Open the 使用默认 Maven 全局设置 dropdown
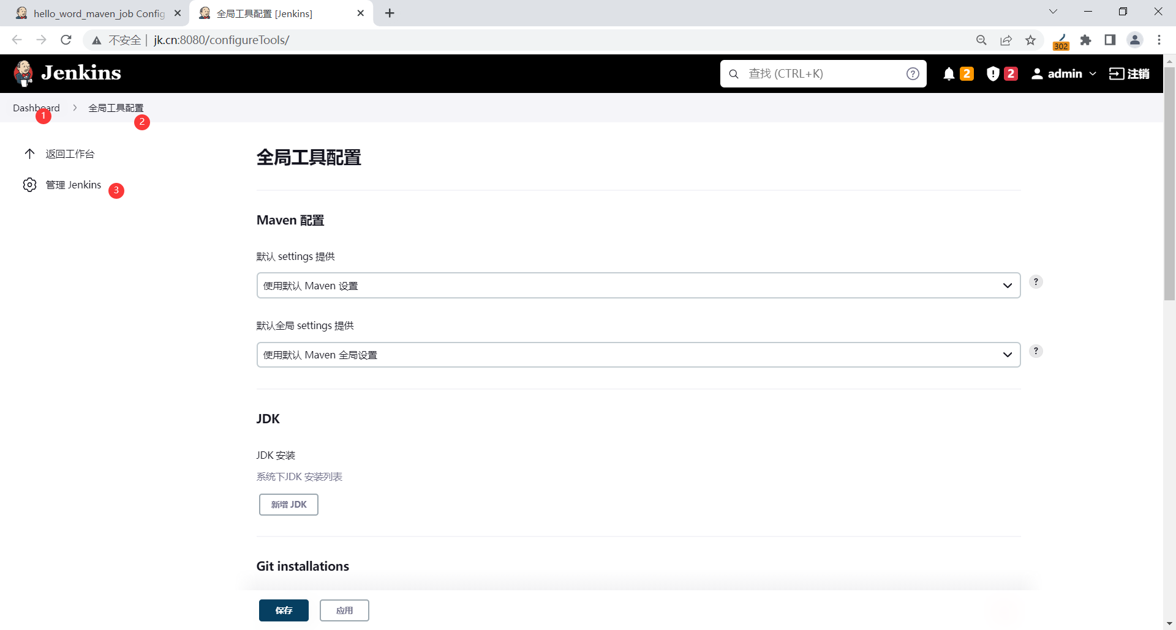The height and width of the screenshot is (630, 1176). (638, 355)
